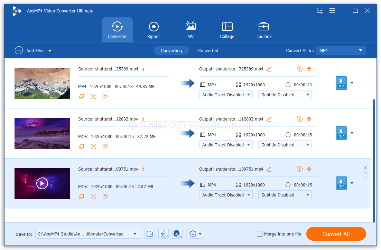Toggle the lightning acceleration OFF icon

[164, 234]
